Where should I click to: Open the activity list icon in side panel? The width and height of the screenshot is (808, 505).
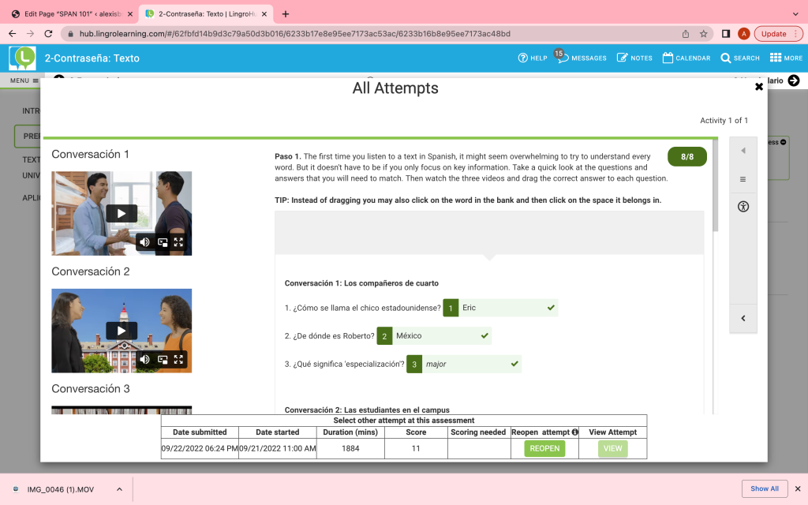pos(743,179)
